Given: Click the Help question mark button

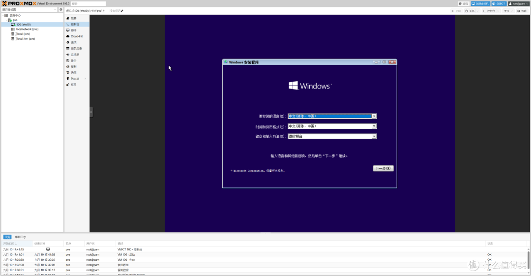Looking at the screenshot, I should pyautogui.click(x=522, y=11).
